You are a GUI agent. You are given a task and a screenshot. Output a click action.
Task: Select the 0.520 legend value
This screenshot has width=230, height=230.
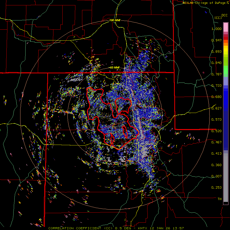pyautogui.click(x=216, y=131)
